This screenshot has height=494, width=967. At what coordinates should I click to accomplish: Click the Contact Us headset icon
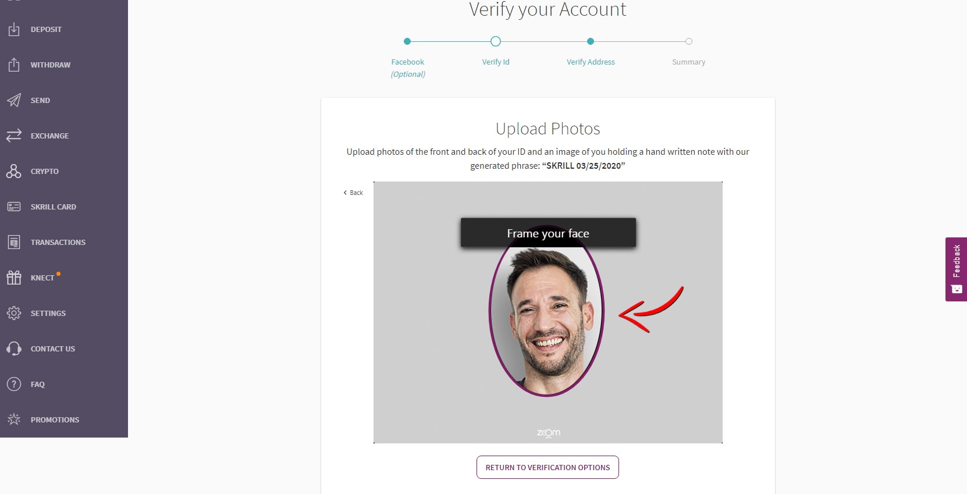(x=14, y=349)
